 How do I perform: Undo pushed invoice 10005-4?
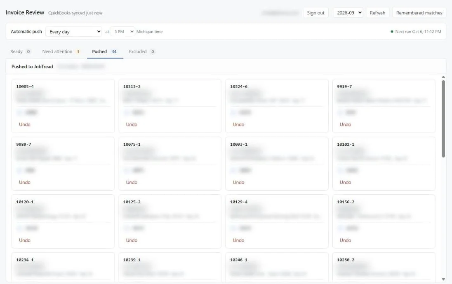click(x=24, y=124)
